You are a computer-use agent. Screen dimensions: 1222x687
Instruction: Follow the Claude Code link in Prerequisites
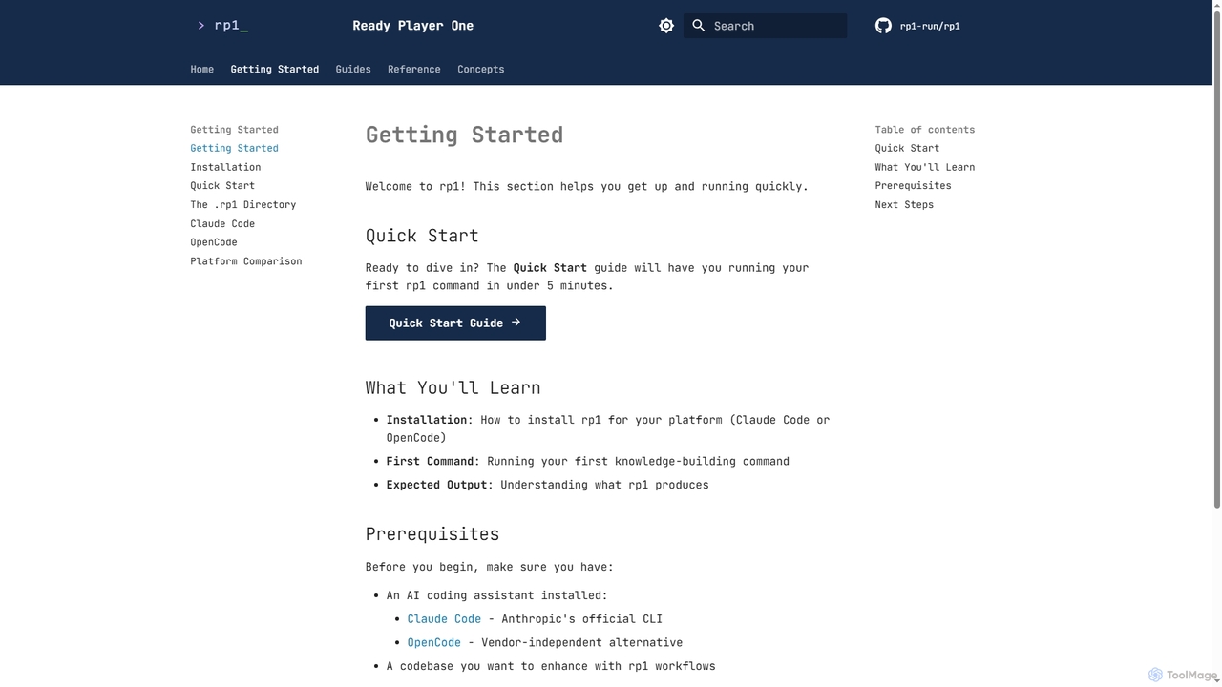click(x=444, y=618)
